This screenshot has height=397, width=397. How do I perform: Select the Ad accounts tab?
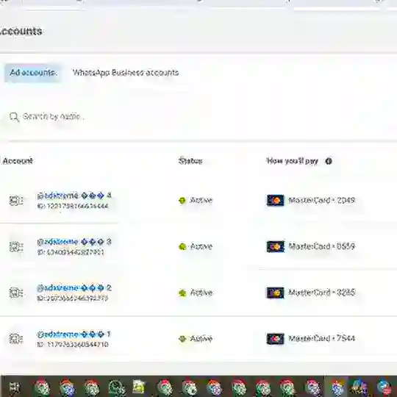point(32,73)
